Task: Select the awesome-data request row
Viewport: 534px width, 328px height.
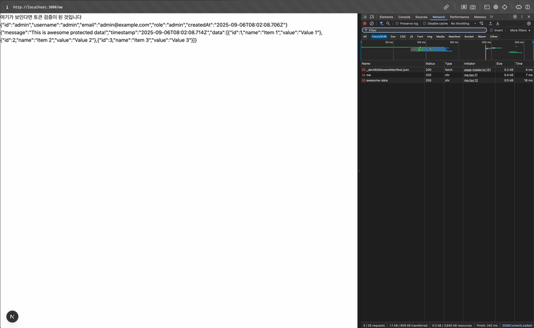Action: pyautogui.click(x=447, y=80)
